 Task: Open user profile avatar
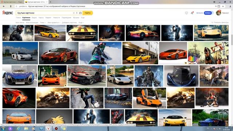pos(218,13)
